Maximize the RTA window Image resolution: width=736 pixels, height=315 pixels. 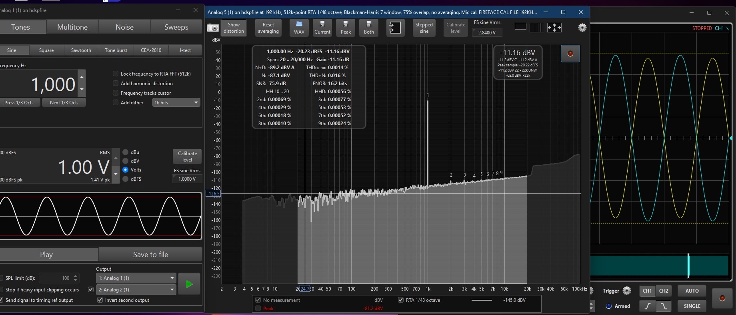point(563,12)
